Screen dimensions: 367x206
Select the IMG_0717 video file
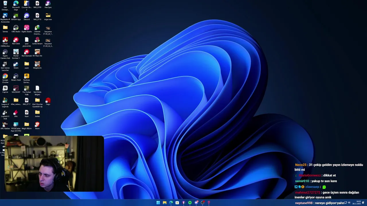click(x=27, y=102)
